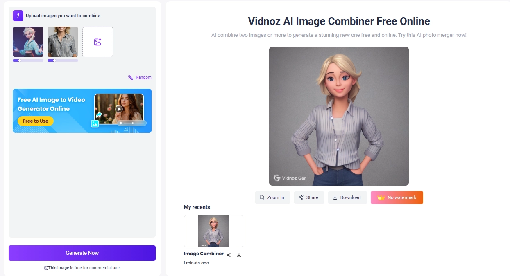Click the Vidnoz Gen watermark logo
This screenshot has height=276, width=510.
tap(277, 178)
